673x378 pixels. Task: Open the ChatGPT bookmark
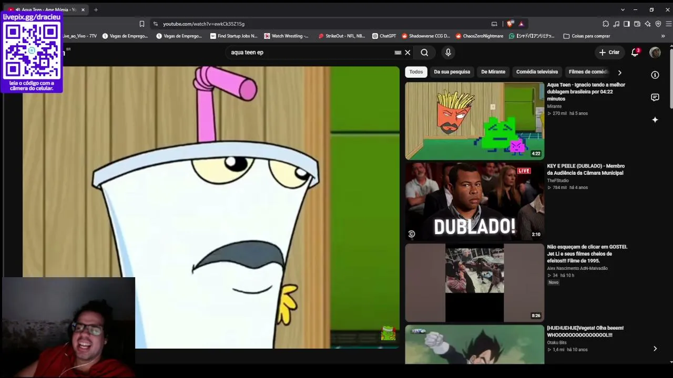384,36
